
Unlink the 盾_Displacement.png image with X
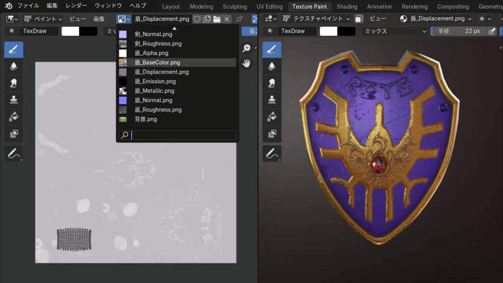pyautogui.click(x=227, y=19)
